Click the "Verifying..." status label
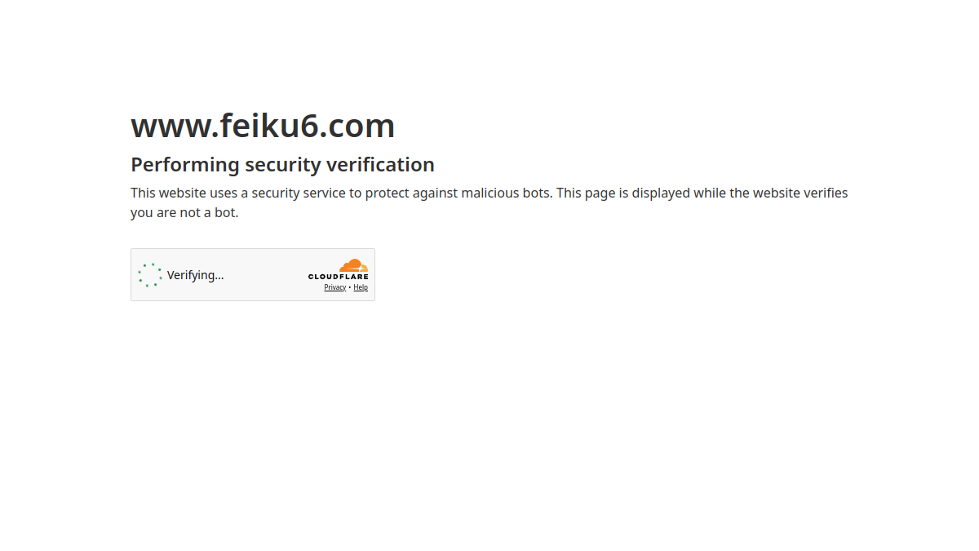Viewport: 979px width, 551px height. click(195, 275)
